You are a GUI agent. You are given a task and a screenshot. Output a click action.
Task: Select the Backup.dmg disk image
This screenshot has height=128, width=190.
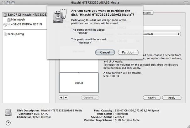(x=16, y=34)
